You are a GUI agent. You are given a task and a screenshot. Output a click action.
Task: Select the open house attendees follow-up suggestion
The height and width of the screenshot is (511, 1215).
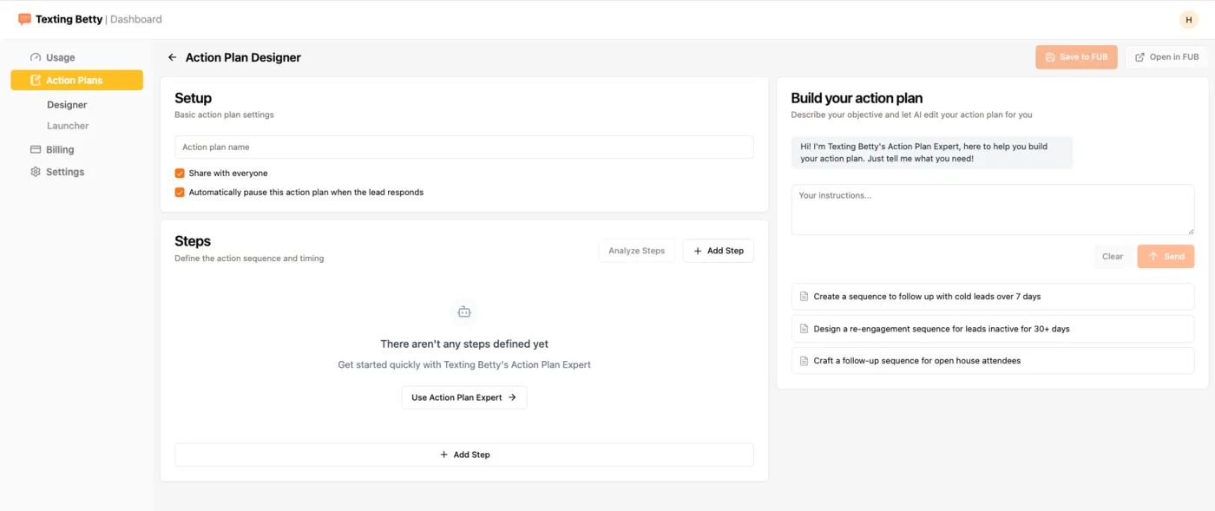(x=993, y=361)
